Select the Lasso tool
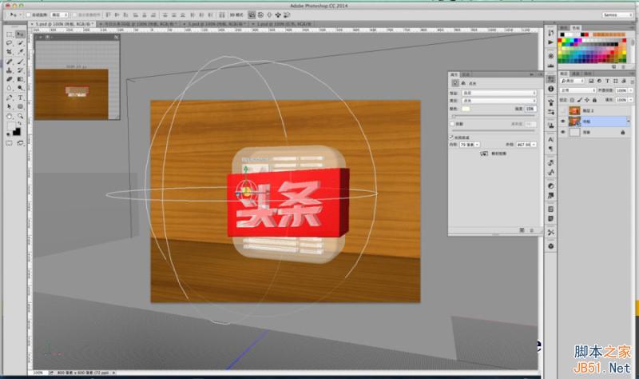Viewport: 639px width, 379px height. (10, 43)
